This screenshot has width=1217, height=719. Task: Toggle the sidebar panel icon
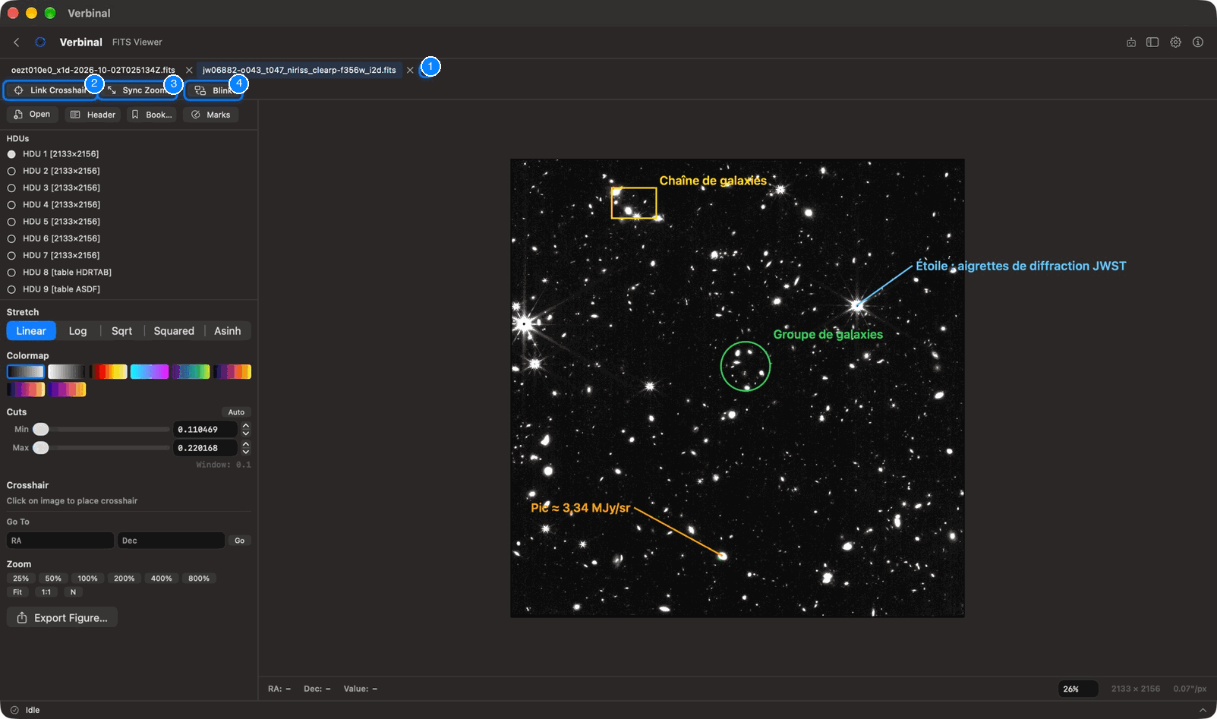(1152, 43)
